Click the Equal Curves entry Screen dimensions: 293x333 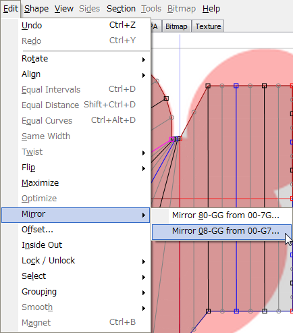76,121
